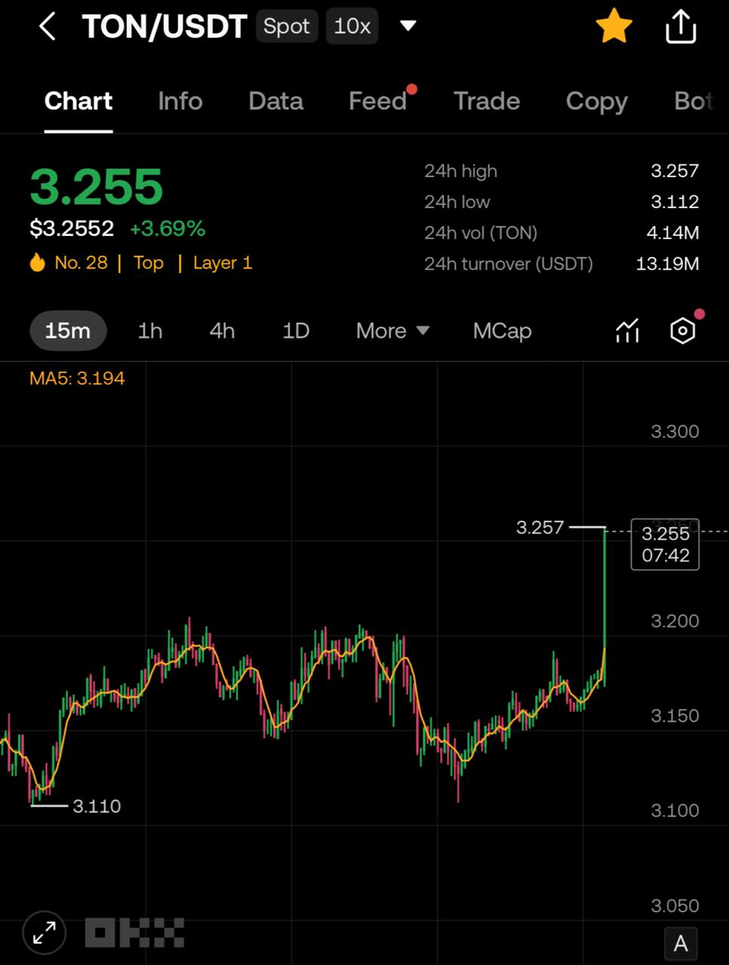Open the Top category tag

coord(149,262)
